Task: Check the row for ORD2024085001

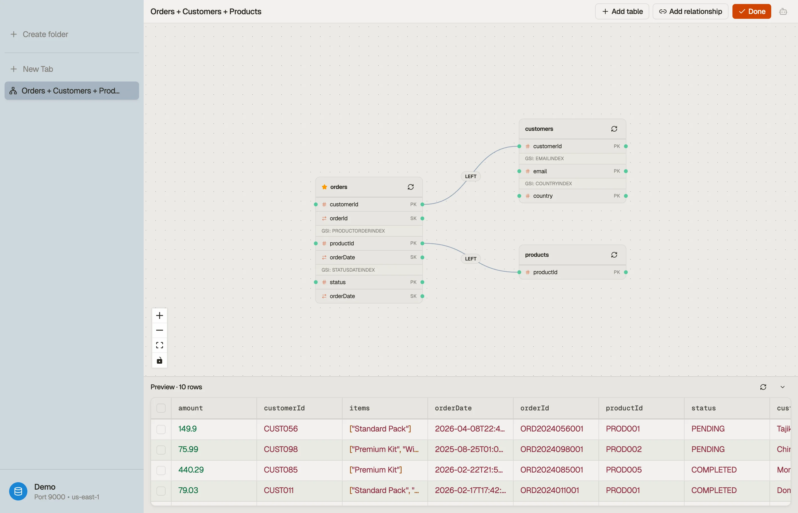Action: tap(161, 470)
